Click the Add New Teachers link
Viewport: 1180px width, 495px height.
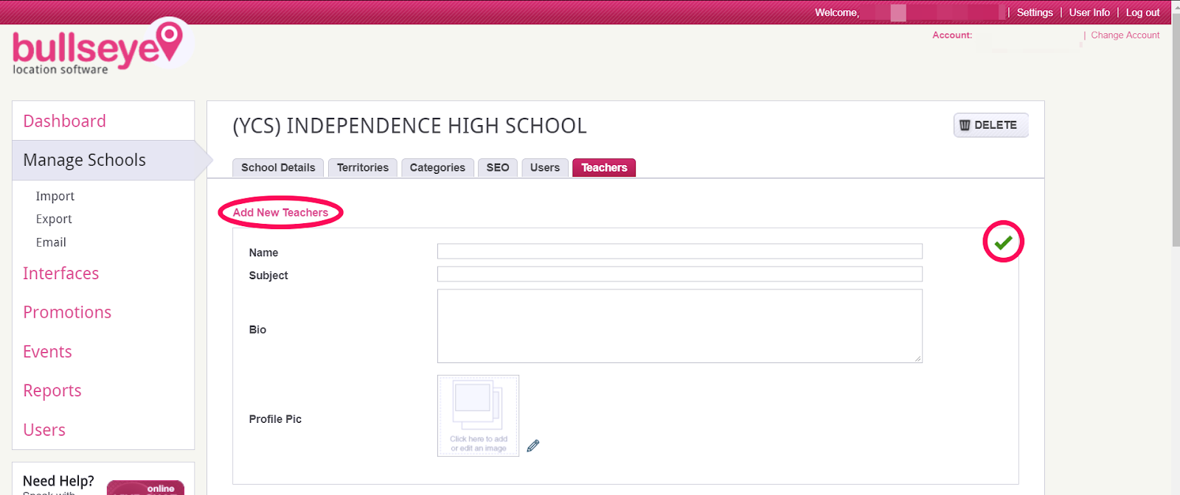280,212
